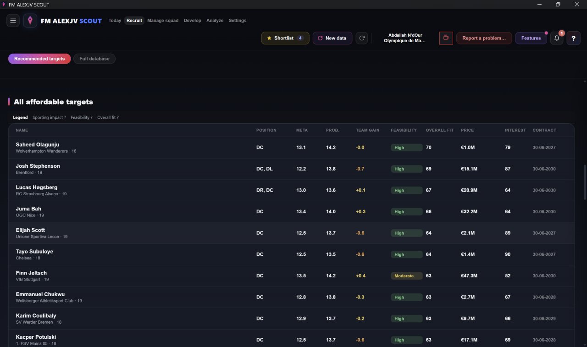Sort by the Overall Fit column header
This screenshot has width=587, height=347.
(440, 130)
